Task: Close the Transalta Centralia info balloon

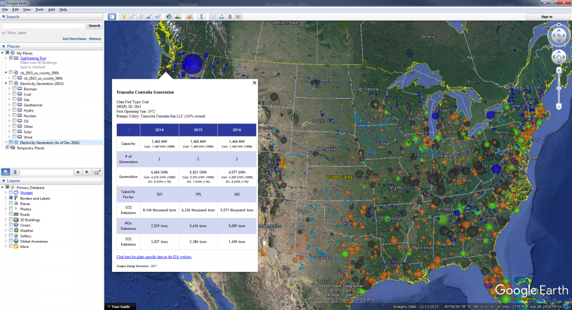Action: [x=254, y=83]
